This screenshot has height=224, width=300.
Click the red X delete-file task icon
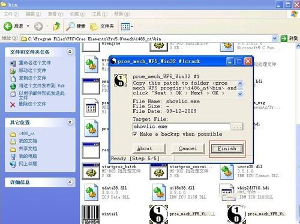(13, 104)
